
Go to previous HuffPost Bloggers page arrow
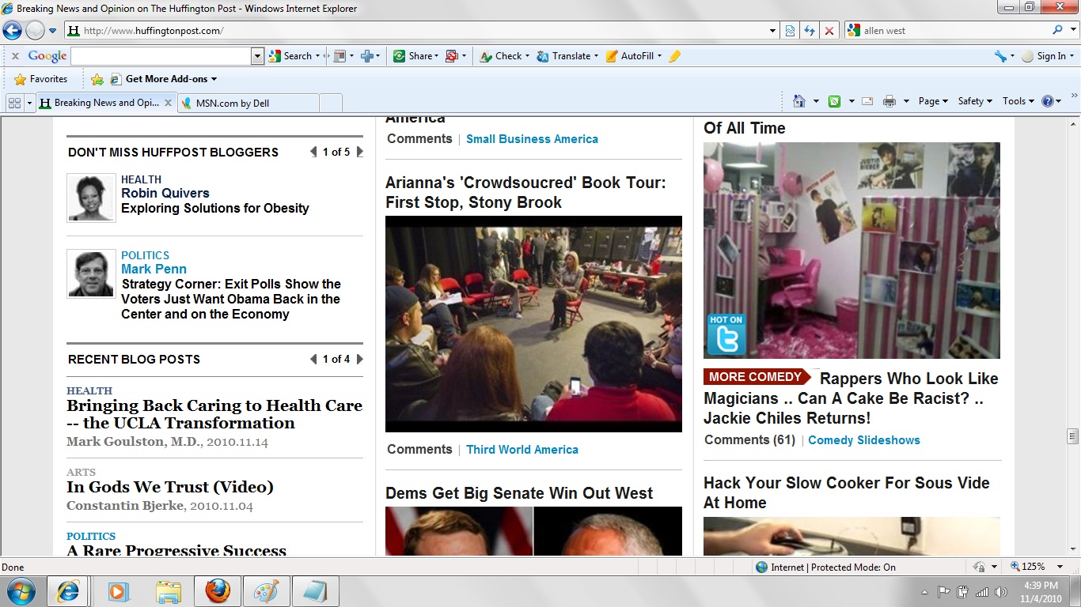click(313, 152)
